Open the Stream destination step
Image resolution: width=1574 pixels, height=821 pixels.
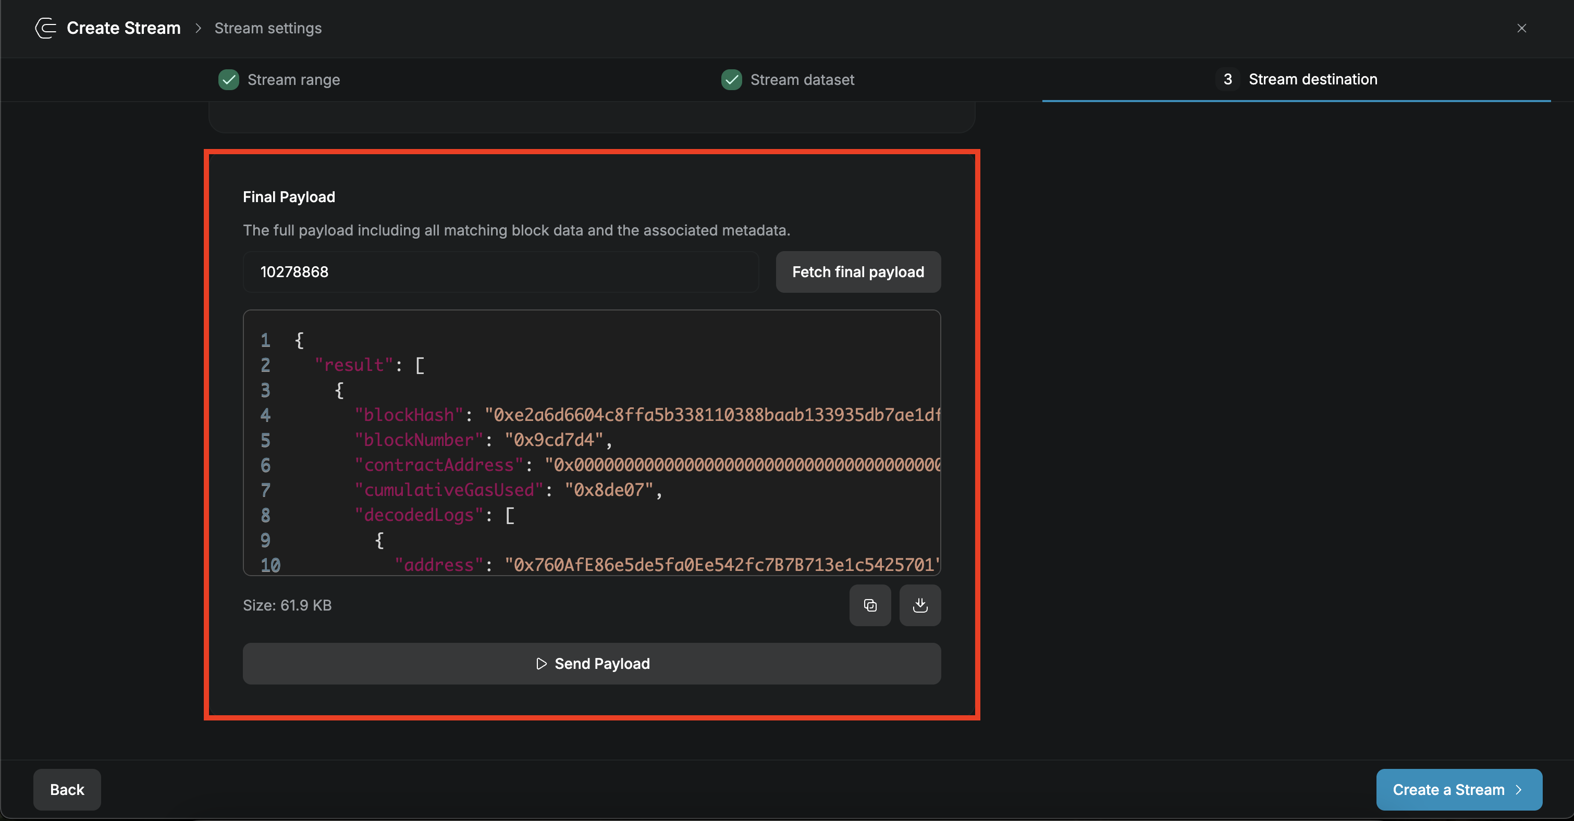(1312, 79)
